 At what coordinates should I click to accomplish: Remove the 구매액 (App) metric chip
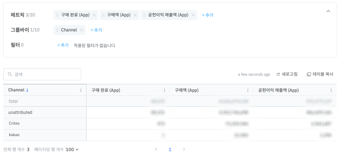135,15
